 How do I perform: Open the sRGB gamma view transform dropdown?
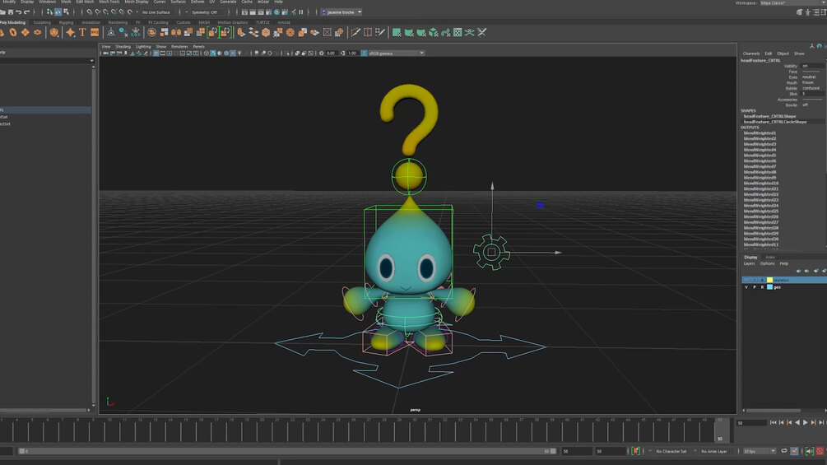point(396,53)
